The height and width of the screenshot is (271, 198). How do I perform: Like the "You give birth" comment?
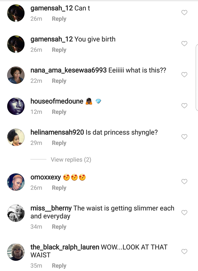point(184,43)
